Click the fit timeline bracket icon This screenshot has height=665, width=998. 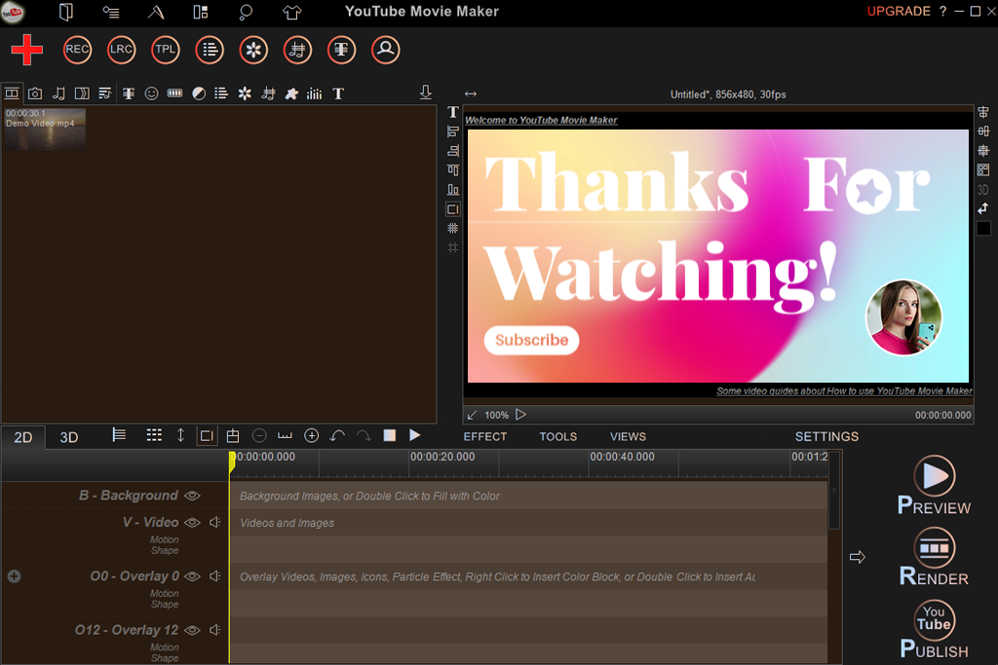click(285, 435)
